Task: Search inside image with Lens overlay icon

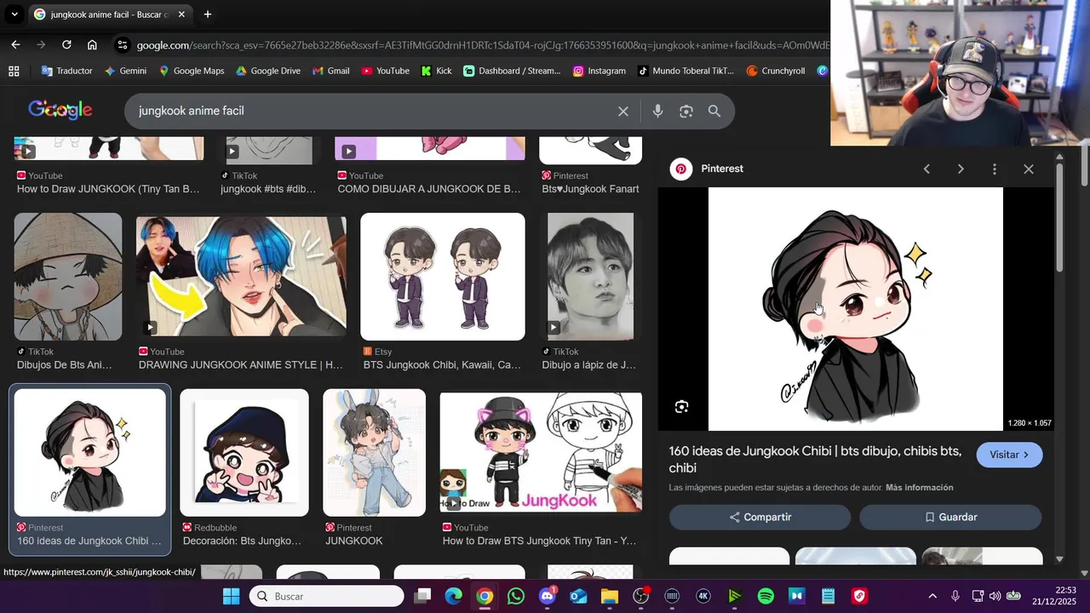Action: coord(681,407)
